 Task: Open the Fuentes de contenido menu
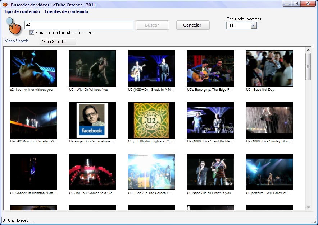tap(67, 11)
